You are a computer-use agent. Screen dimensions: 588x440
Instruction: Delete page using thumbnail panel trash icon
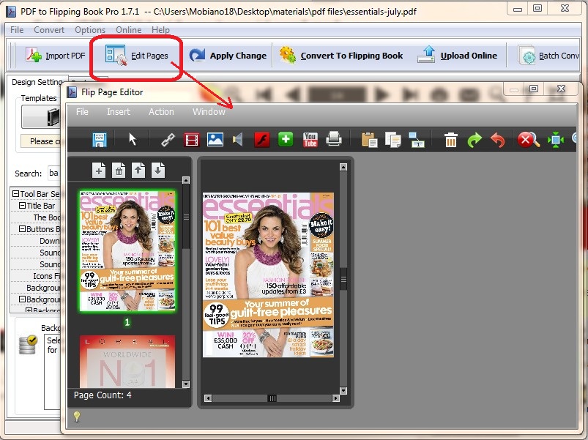tap(119, 171)
